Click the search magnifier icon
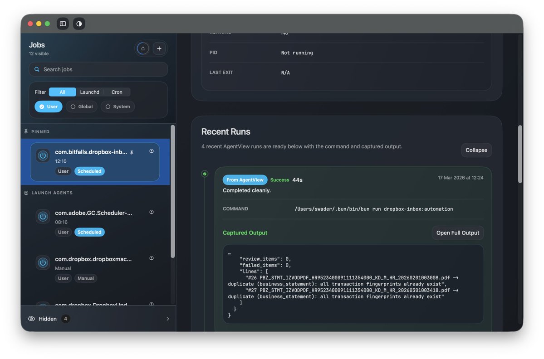The height and width of the screenshot is (359, 544). tap(37, 69)
